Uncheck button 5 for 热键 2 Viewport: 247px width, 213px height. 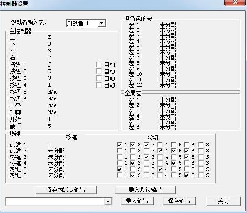174,151
